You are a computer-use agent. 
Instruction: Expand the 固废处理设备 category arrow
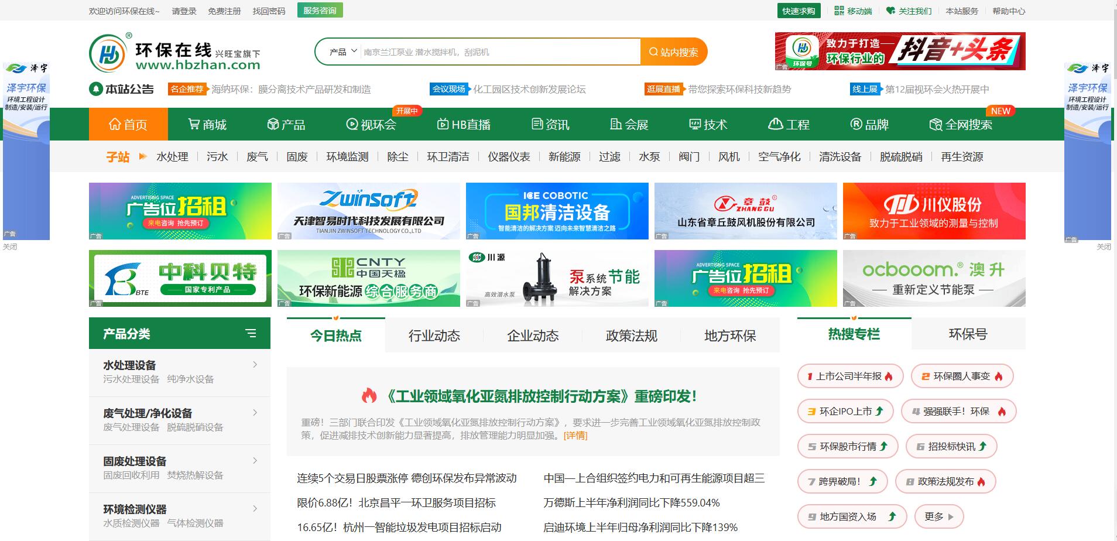tap(255, 461)
